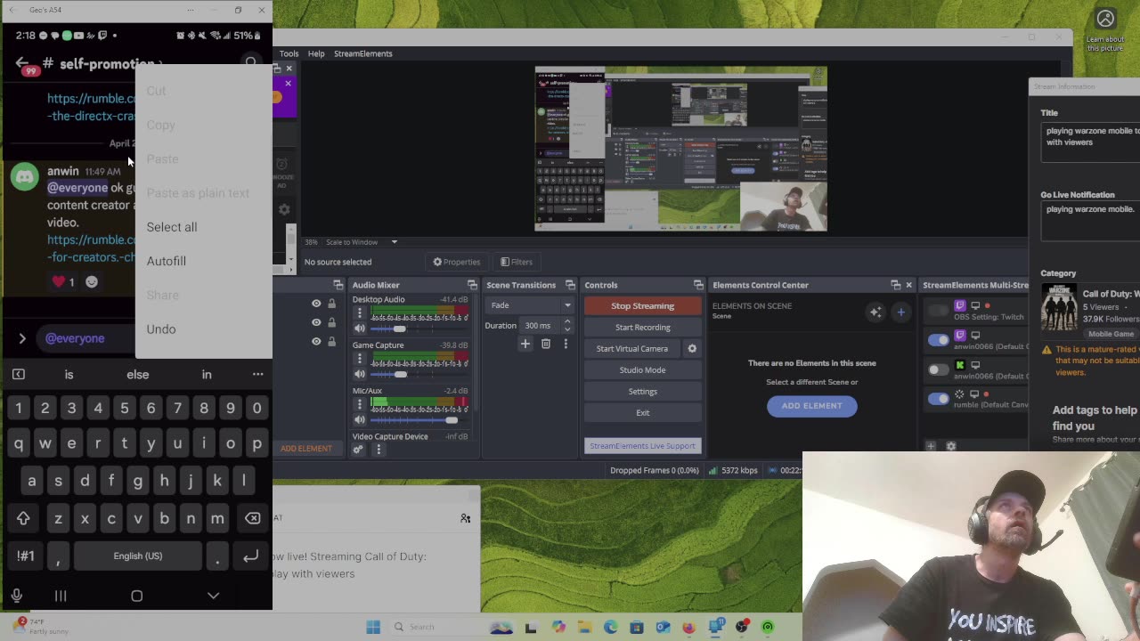
Task: Add a scene transition with plus icon
Action: 525,344
